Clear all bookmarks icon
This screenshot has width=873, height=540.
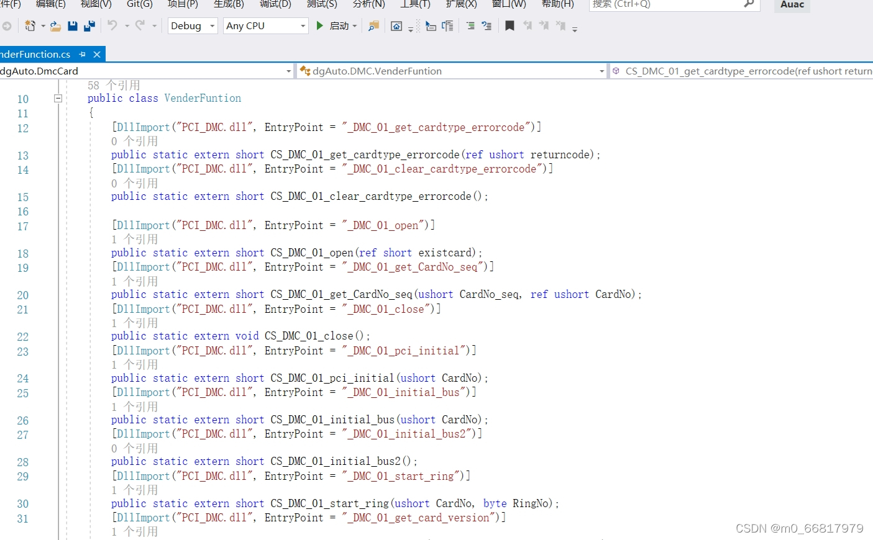click(560, 25)
